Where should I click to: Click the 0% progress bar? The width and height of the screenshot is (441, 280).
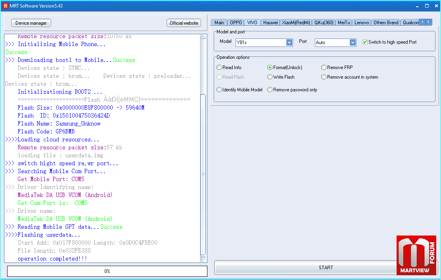[x=107, y=271]
